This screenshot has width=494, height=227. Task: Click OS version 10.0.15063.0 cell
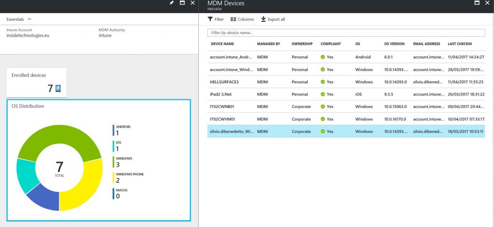396,107
